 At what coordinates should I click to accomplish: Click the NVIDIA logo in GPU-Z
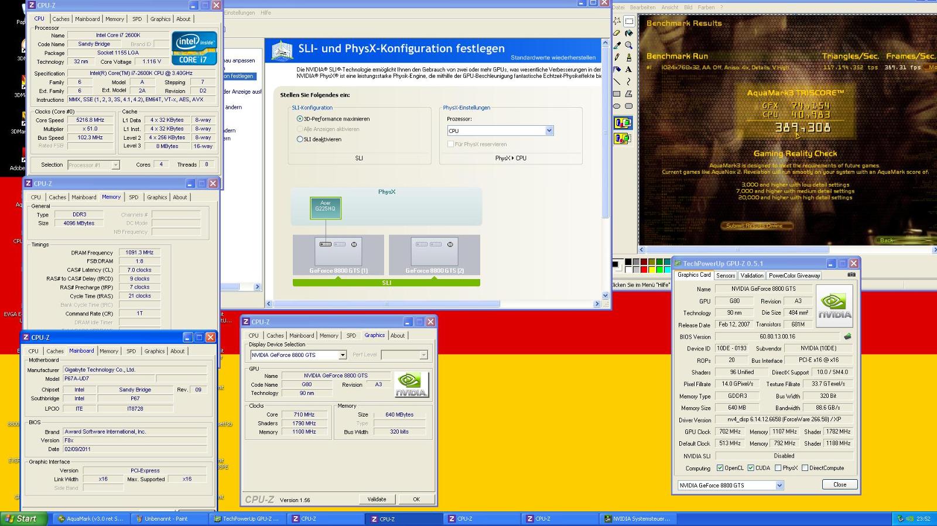[x=835, y=306]
